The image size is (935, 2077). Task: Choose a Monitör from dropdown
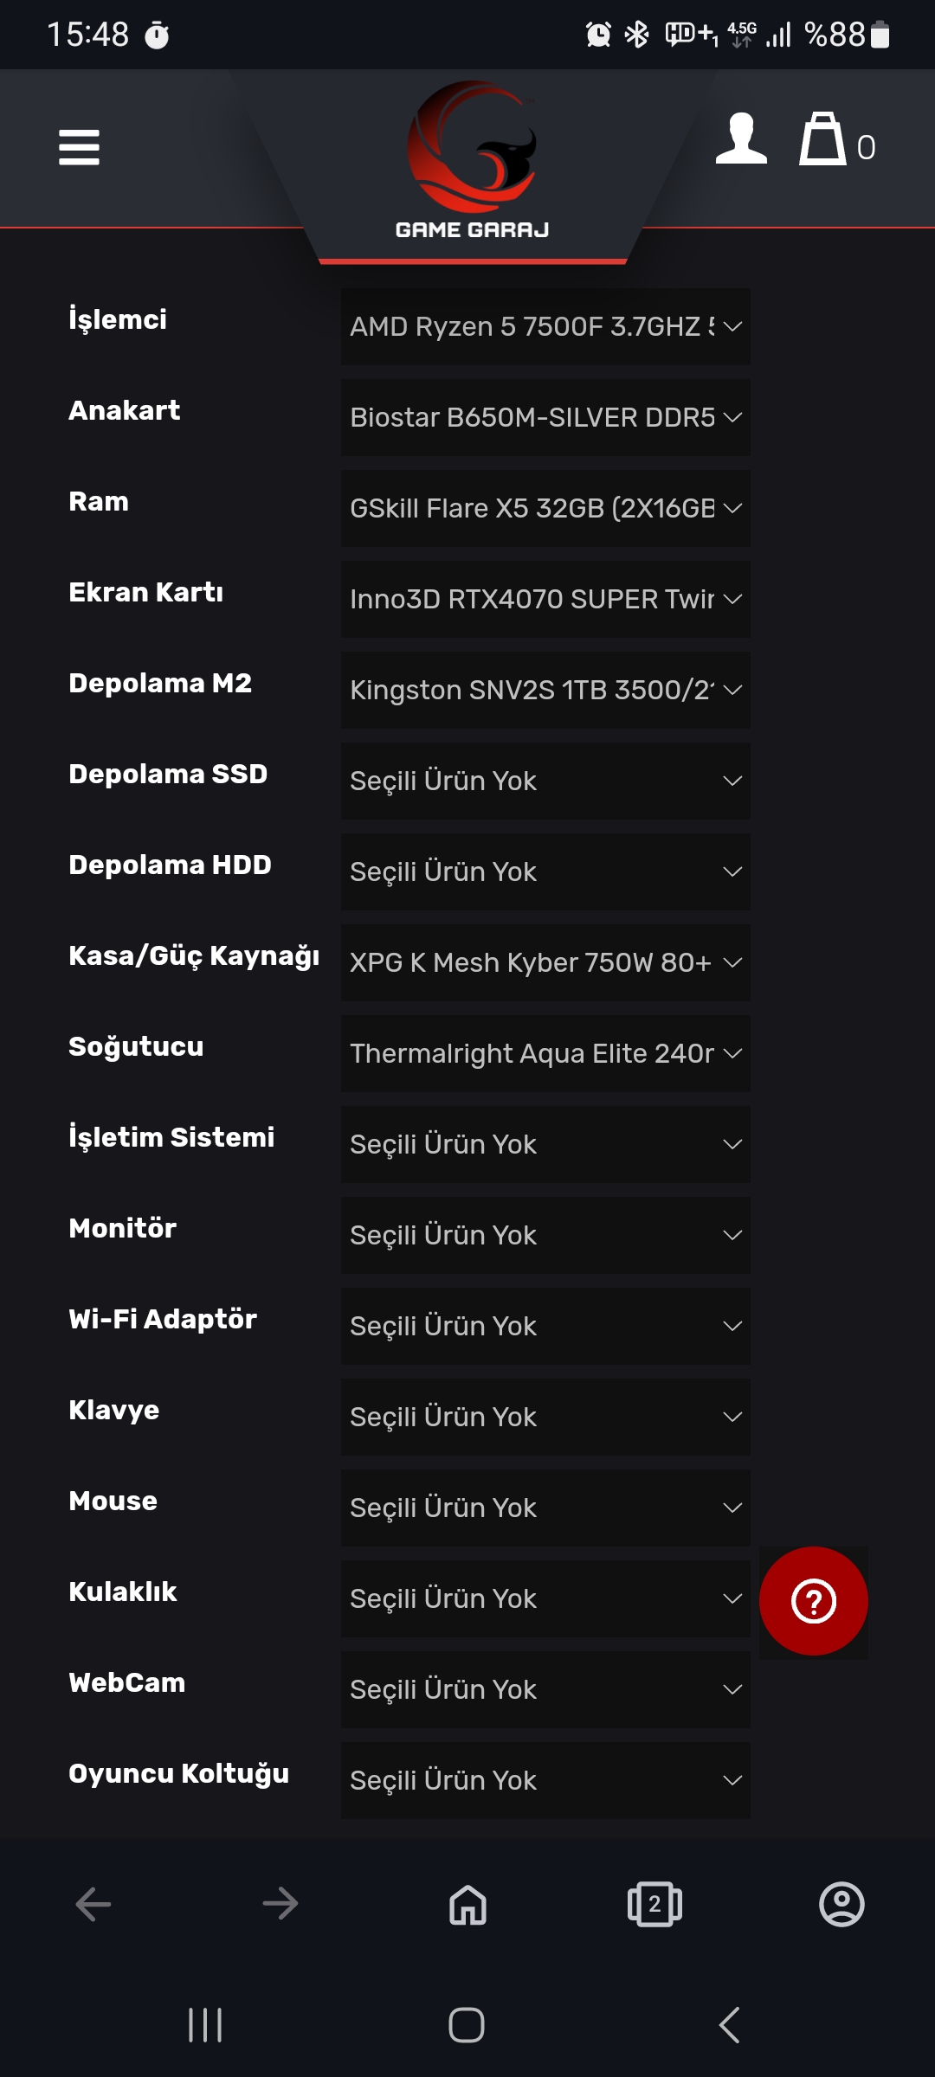545,1235
